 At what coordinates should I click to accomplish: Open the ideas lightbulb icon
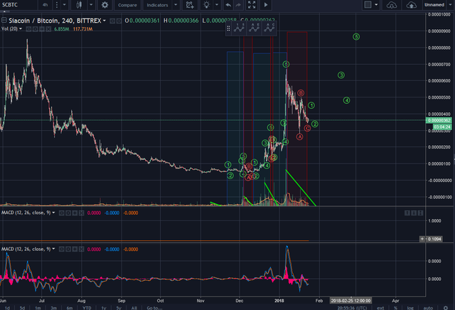coord(207,5)
